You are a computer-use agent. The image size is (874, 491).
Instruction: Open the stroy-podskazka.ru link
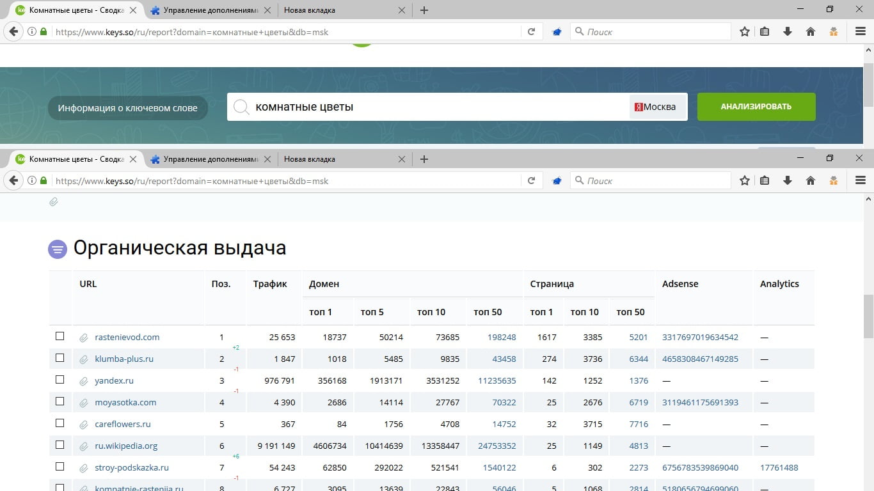[x=132, y=467]
